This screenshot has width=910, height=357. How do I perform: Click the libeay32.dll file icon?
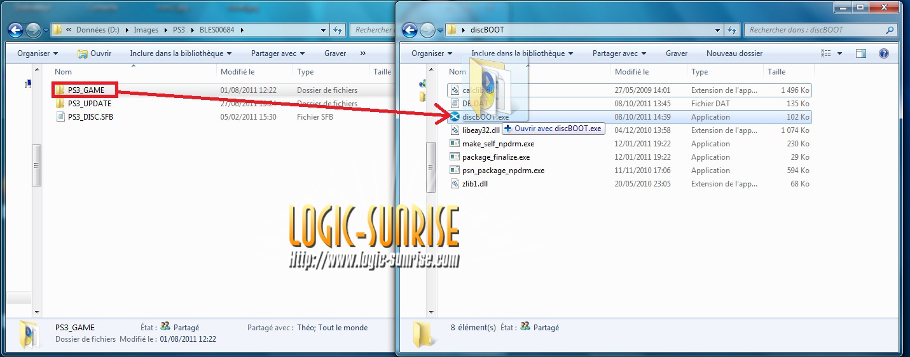(455, 130)
